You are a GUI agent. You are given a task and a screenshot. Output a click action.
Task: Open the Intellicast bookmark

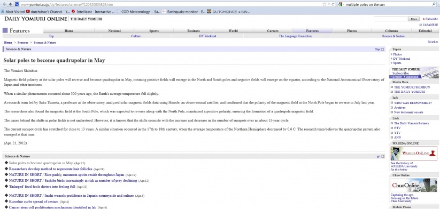click(93, 12)
